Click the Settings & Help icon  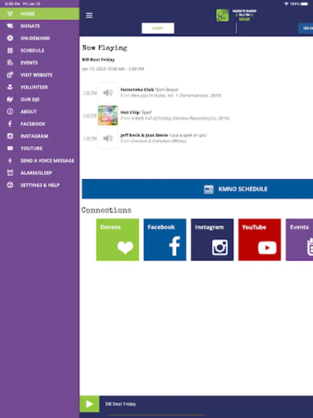[x=10, y=185]
